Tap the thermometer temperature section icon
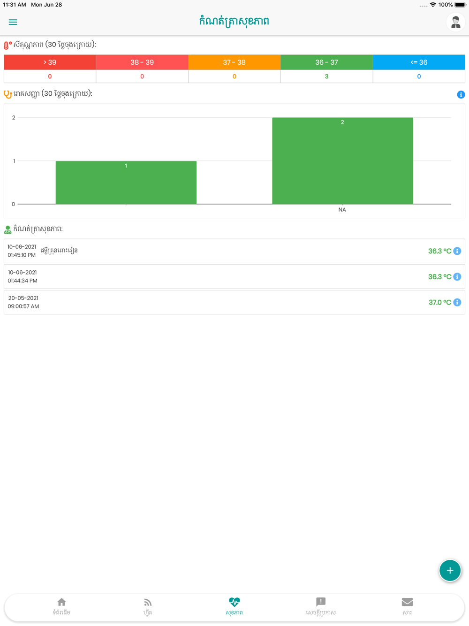This screenshot has width=469, height=626. click(8, 45)
